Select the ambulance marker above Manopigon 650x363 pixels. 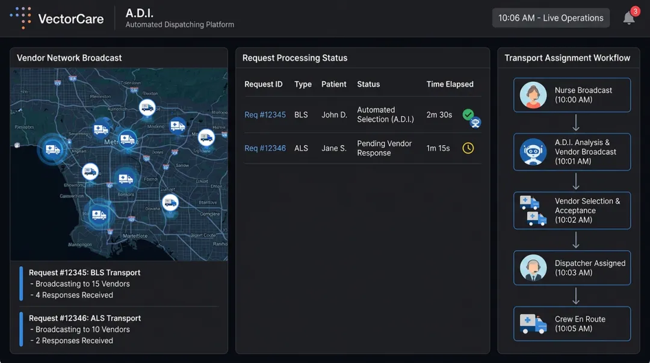pos(99,214)
